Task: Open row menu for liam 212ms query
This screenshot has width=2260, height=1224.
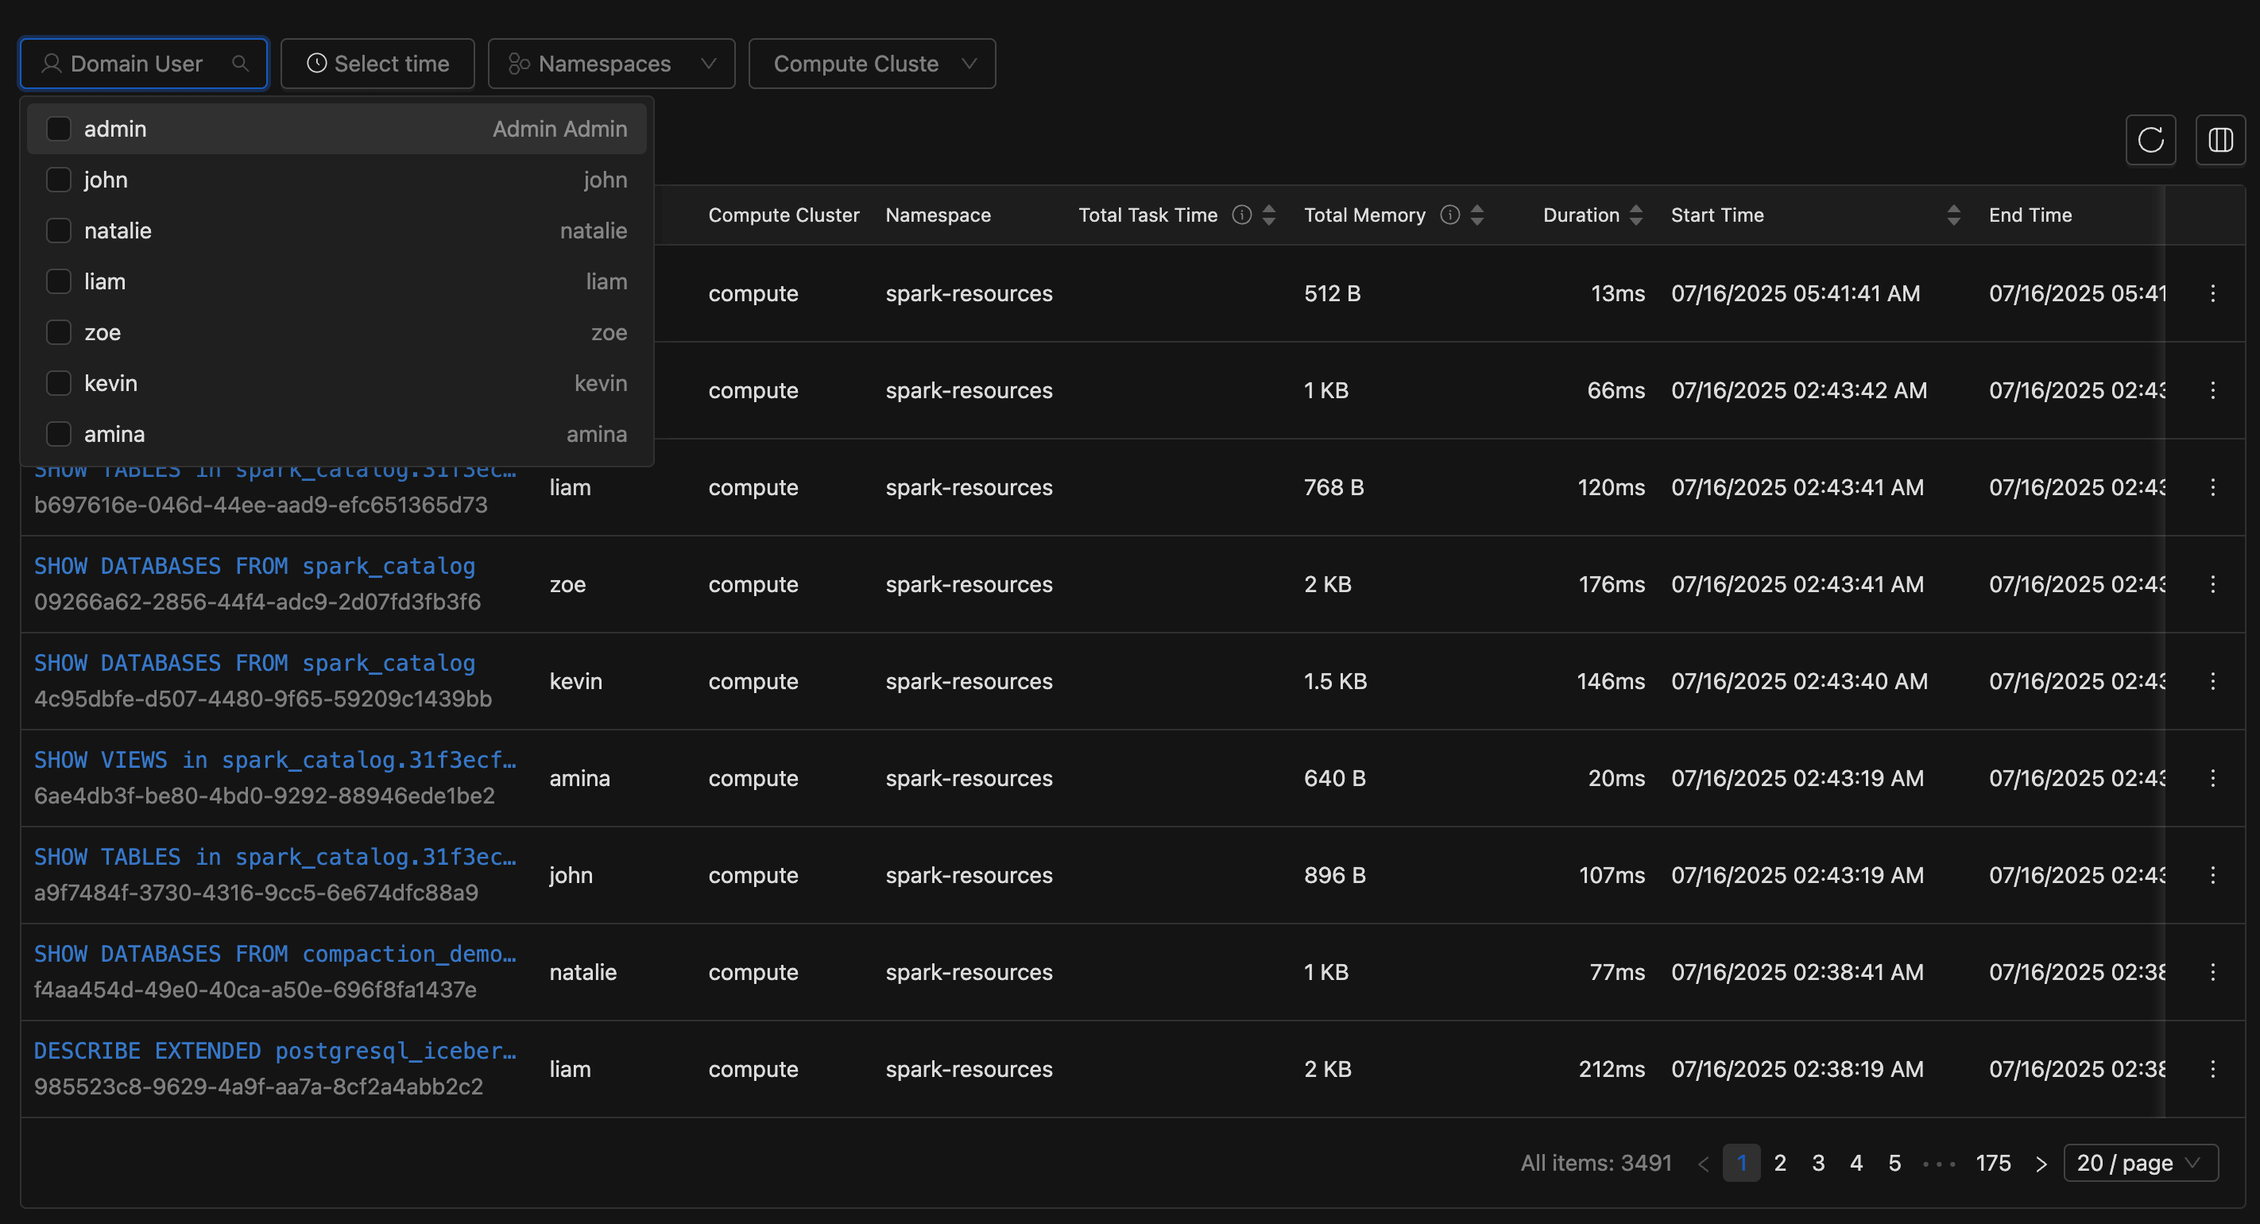Action: click(2212, 1069)
